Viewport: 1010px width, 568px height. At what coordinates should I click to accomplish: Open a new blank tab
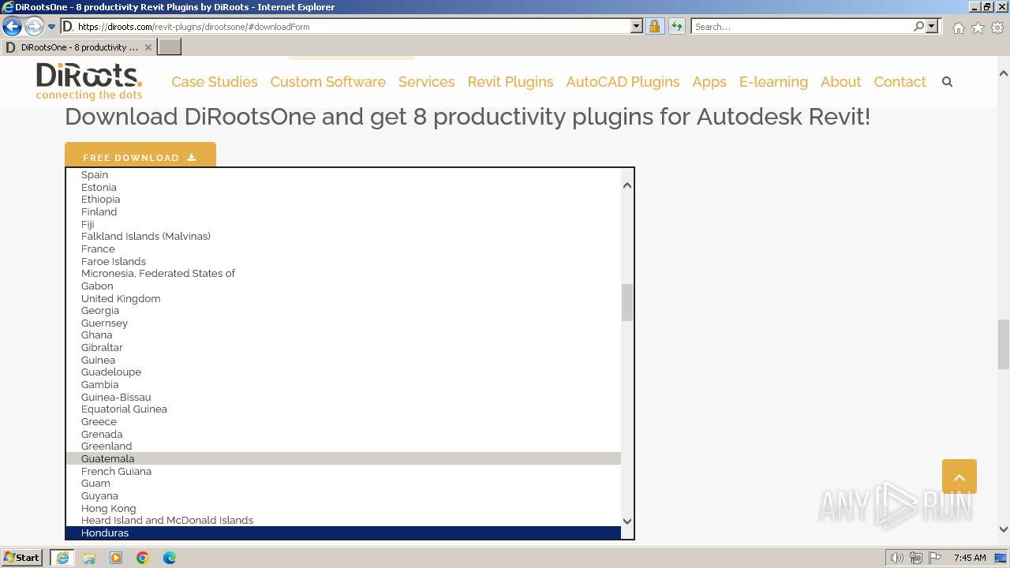coord(170,47)
